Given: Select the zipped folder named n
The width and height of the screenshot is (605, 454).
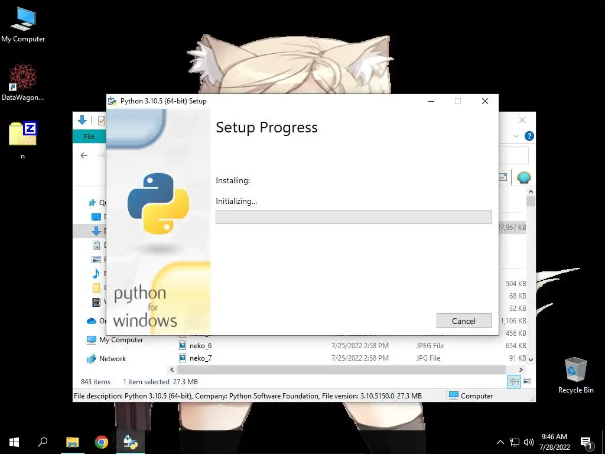Looking at the screenshot, I should coord(23,140).
